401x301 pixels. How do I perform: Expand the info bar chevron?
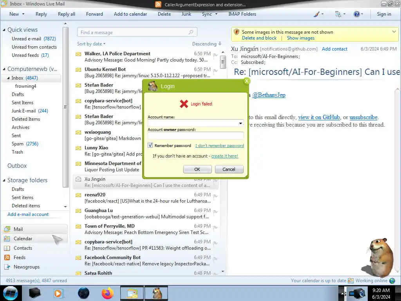394,32
